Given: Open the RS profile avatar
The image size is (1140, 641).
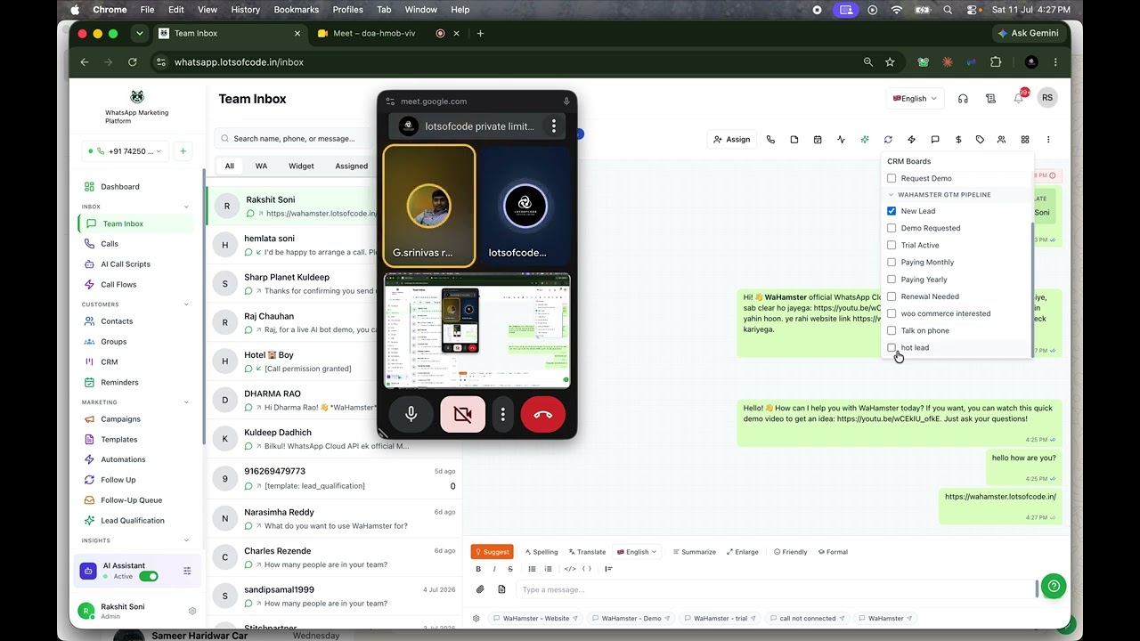Looking at the screenshot, I should click(x=1047, y=98).
